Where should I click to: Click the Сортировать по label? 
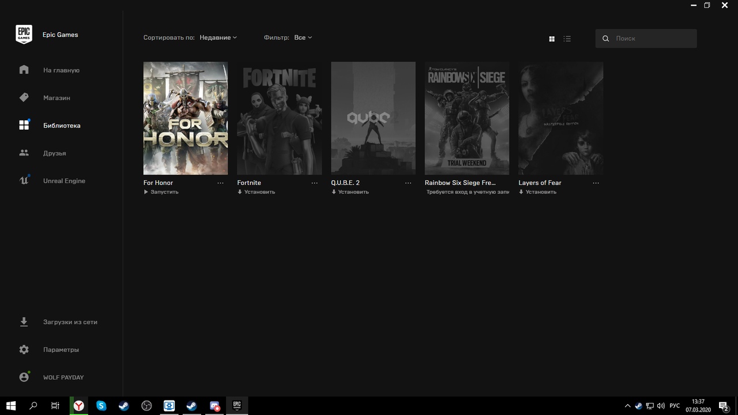(169, 37)
